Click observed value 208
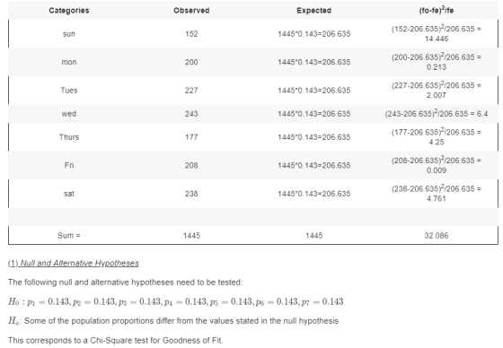 [x=191, y=165]
